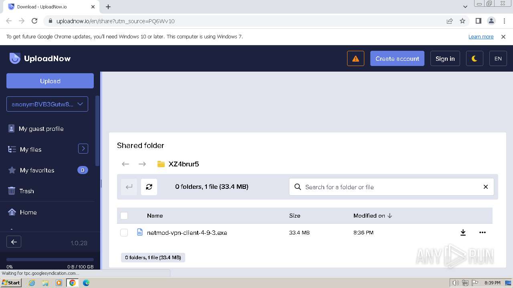The height and width of the screenshot is (288, 513).
Task: Click the storage usage progress bar
Action: 50,260
